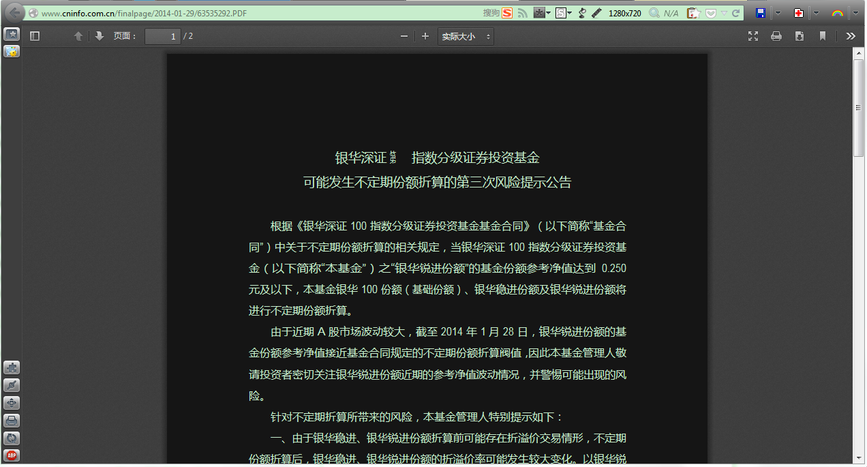
Task: Print the PDF document
Action: [776, 36]
